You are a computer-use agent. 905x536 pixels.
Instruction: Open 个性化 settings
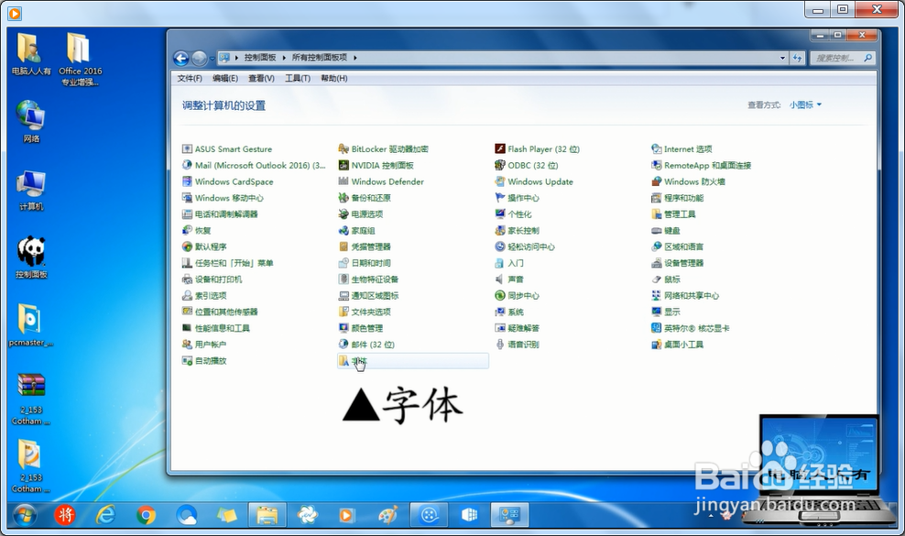coord(513,214)
